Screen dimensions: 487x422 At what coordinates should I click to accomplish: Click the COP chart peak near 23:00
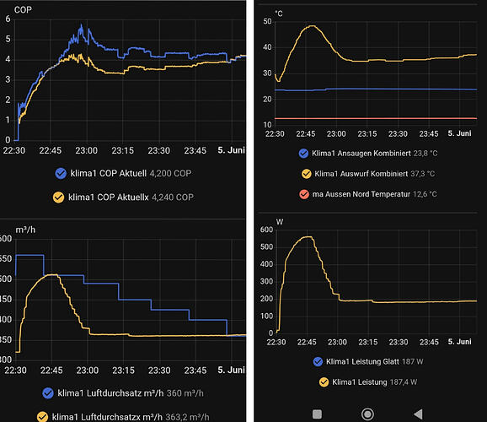point(82,26)
